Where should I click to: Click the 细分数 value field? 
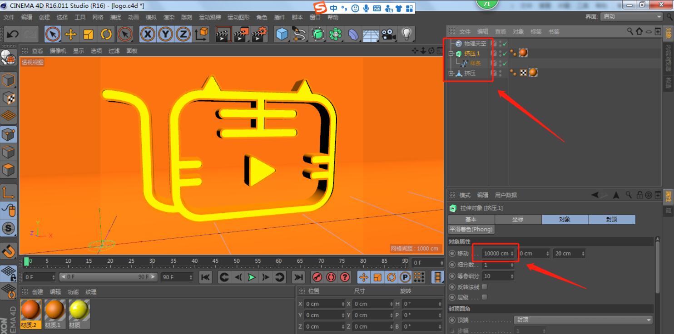pyautogui.click(x=499, y=265)
